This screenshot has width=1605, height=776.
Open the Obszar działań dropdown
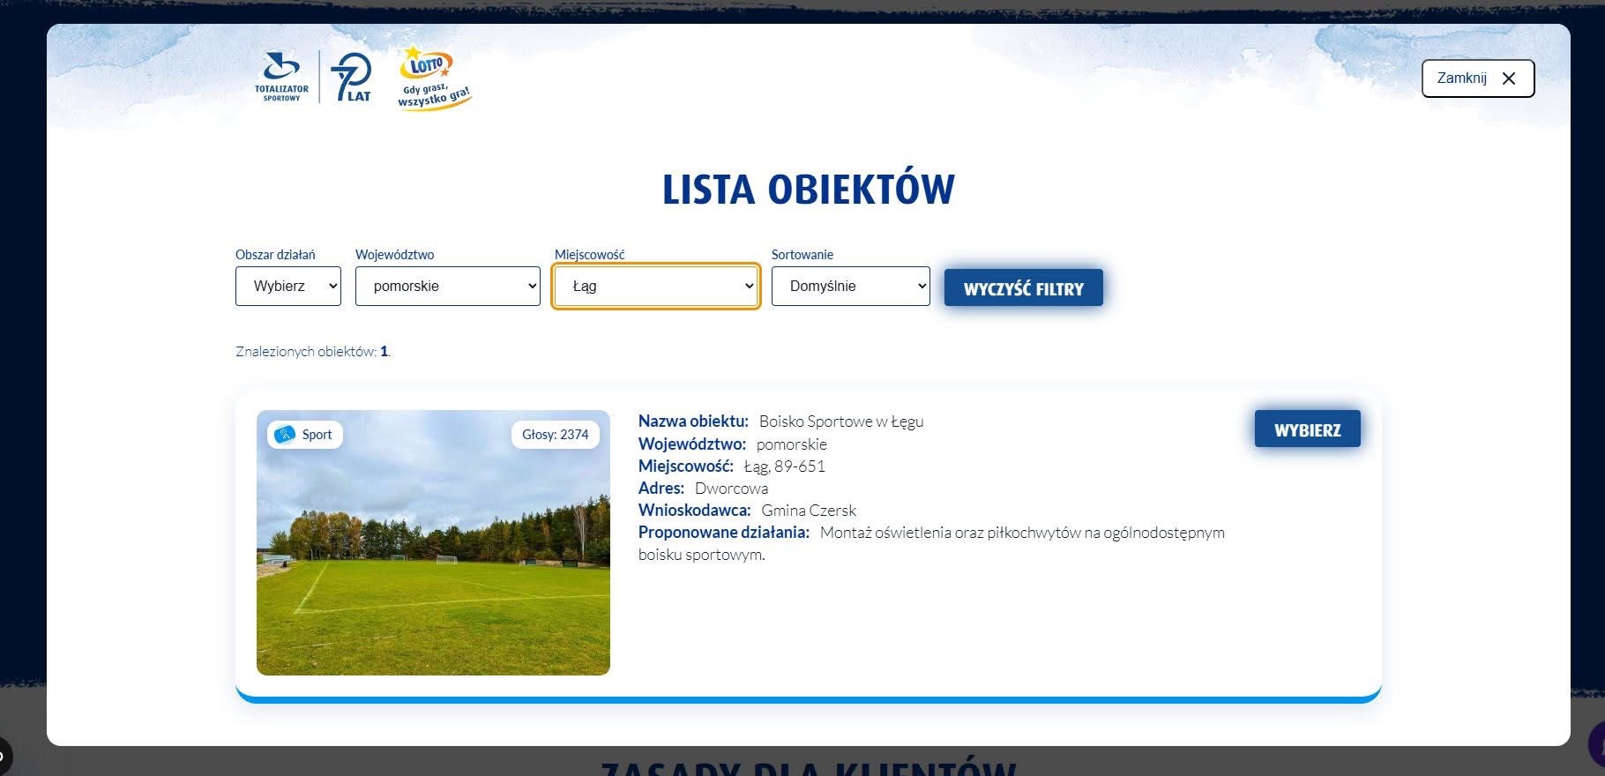click(x=288, y=287)
